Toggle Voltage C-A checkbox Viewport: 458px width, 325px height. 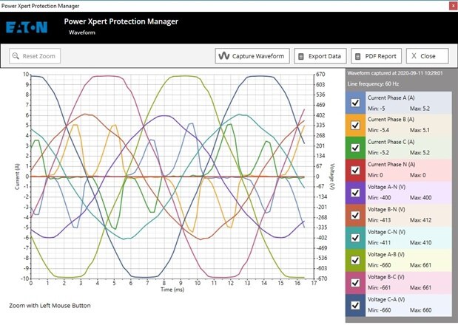pyautogui.click(x=355, y=305)
